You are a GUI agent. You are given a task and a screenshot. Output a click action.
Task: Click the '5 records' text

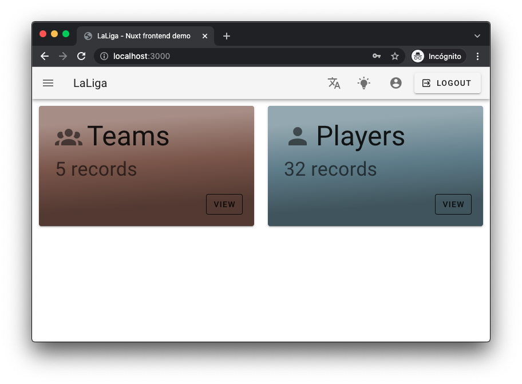click(96, 169)
